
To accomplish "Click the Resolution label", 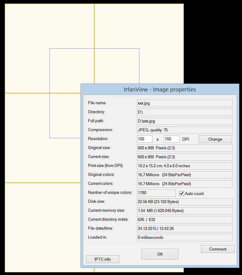I will [x=98, y=139].
